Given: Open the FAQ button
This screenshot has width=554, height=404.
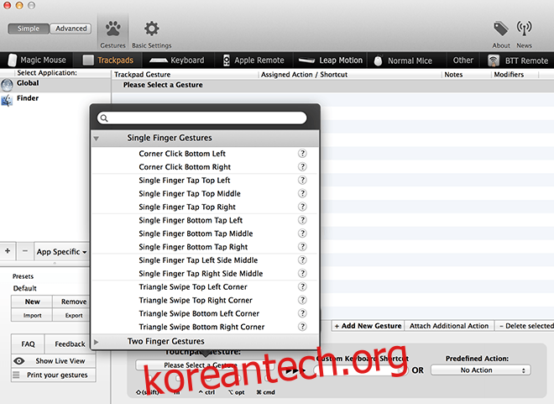Looking at the screenshot, I should [28, 344].
